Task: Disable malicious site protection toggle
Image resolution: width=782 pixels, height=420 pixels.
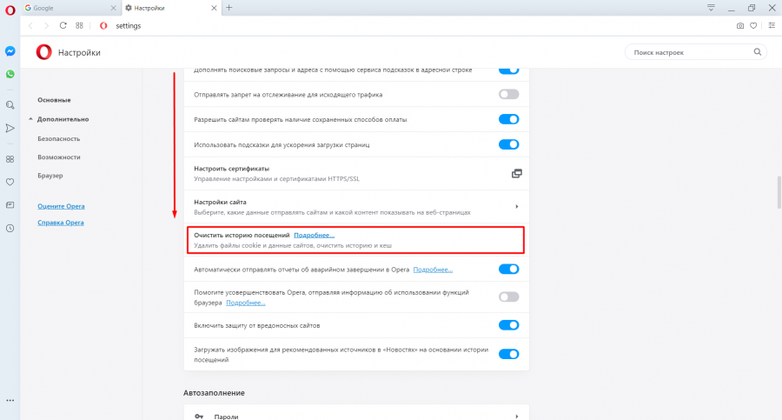Action: (508, 325)
